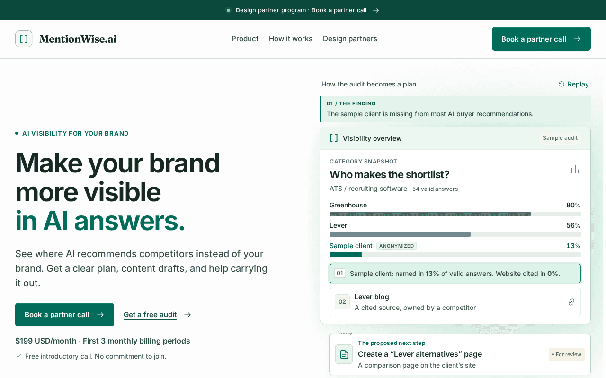
Task: Click the hero Book a partner call button
Action: coord(64,315)
